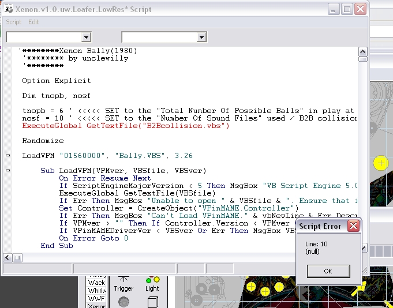Image resolution: width=393 pixels, height=308 pixels.
Task: Maximize the script editor window
Action: coord(347,9)
